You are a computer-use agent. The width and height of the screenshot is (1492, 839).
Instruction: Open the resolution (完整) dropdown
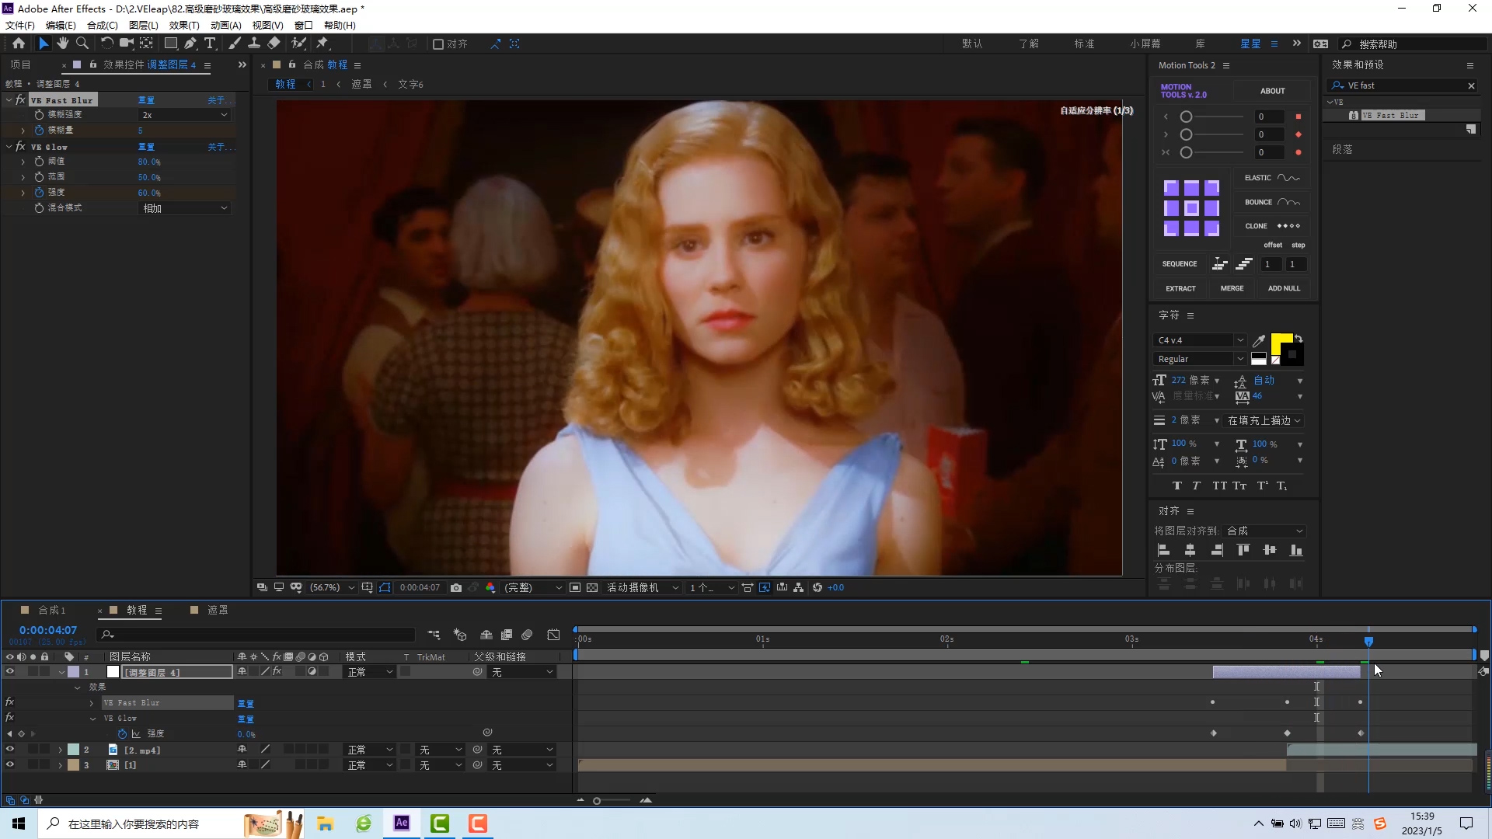[532, 588]
